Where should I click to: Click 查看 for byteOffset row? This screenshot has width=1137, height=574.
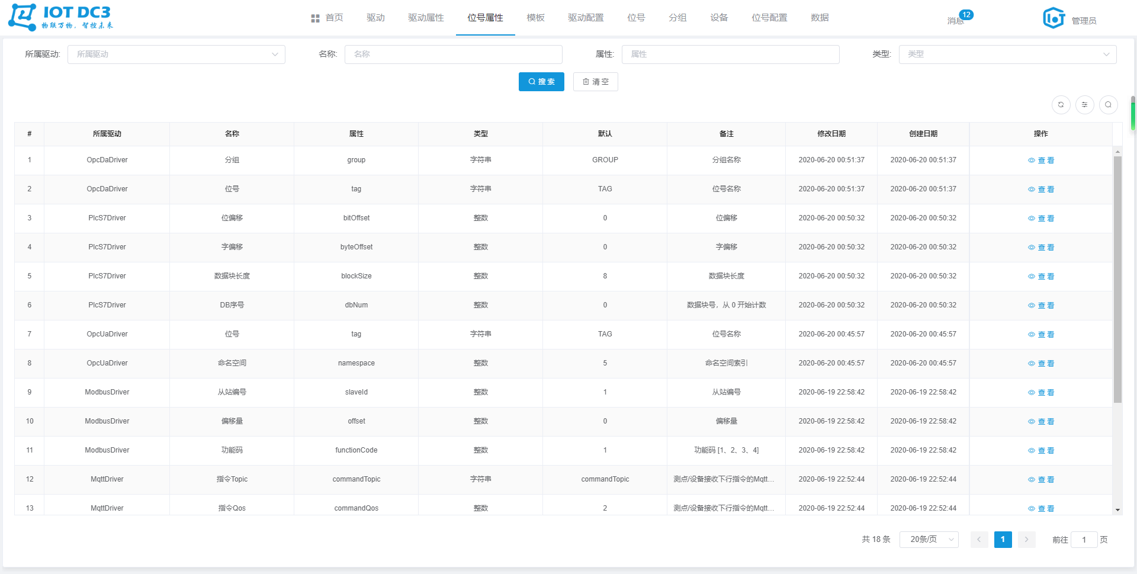1041,248
